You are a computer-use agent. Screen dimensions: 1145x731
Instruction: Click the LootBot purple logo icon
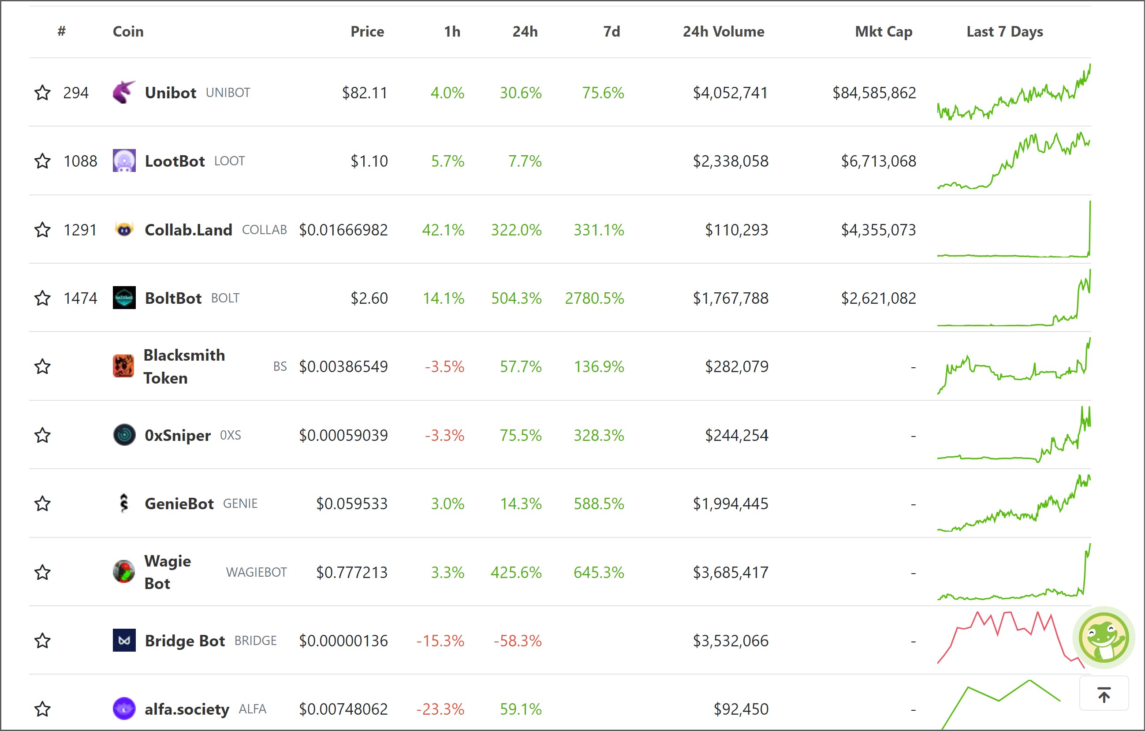coord(124,161)
